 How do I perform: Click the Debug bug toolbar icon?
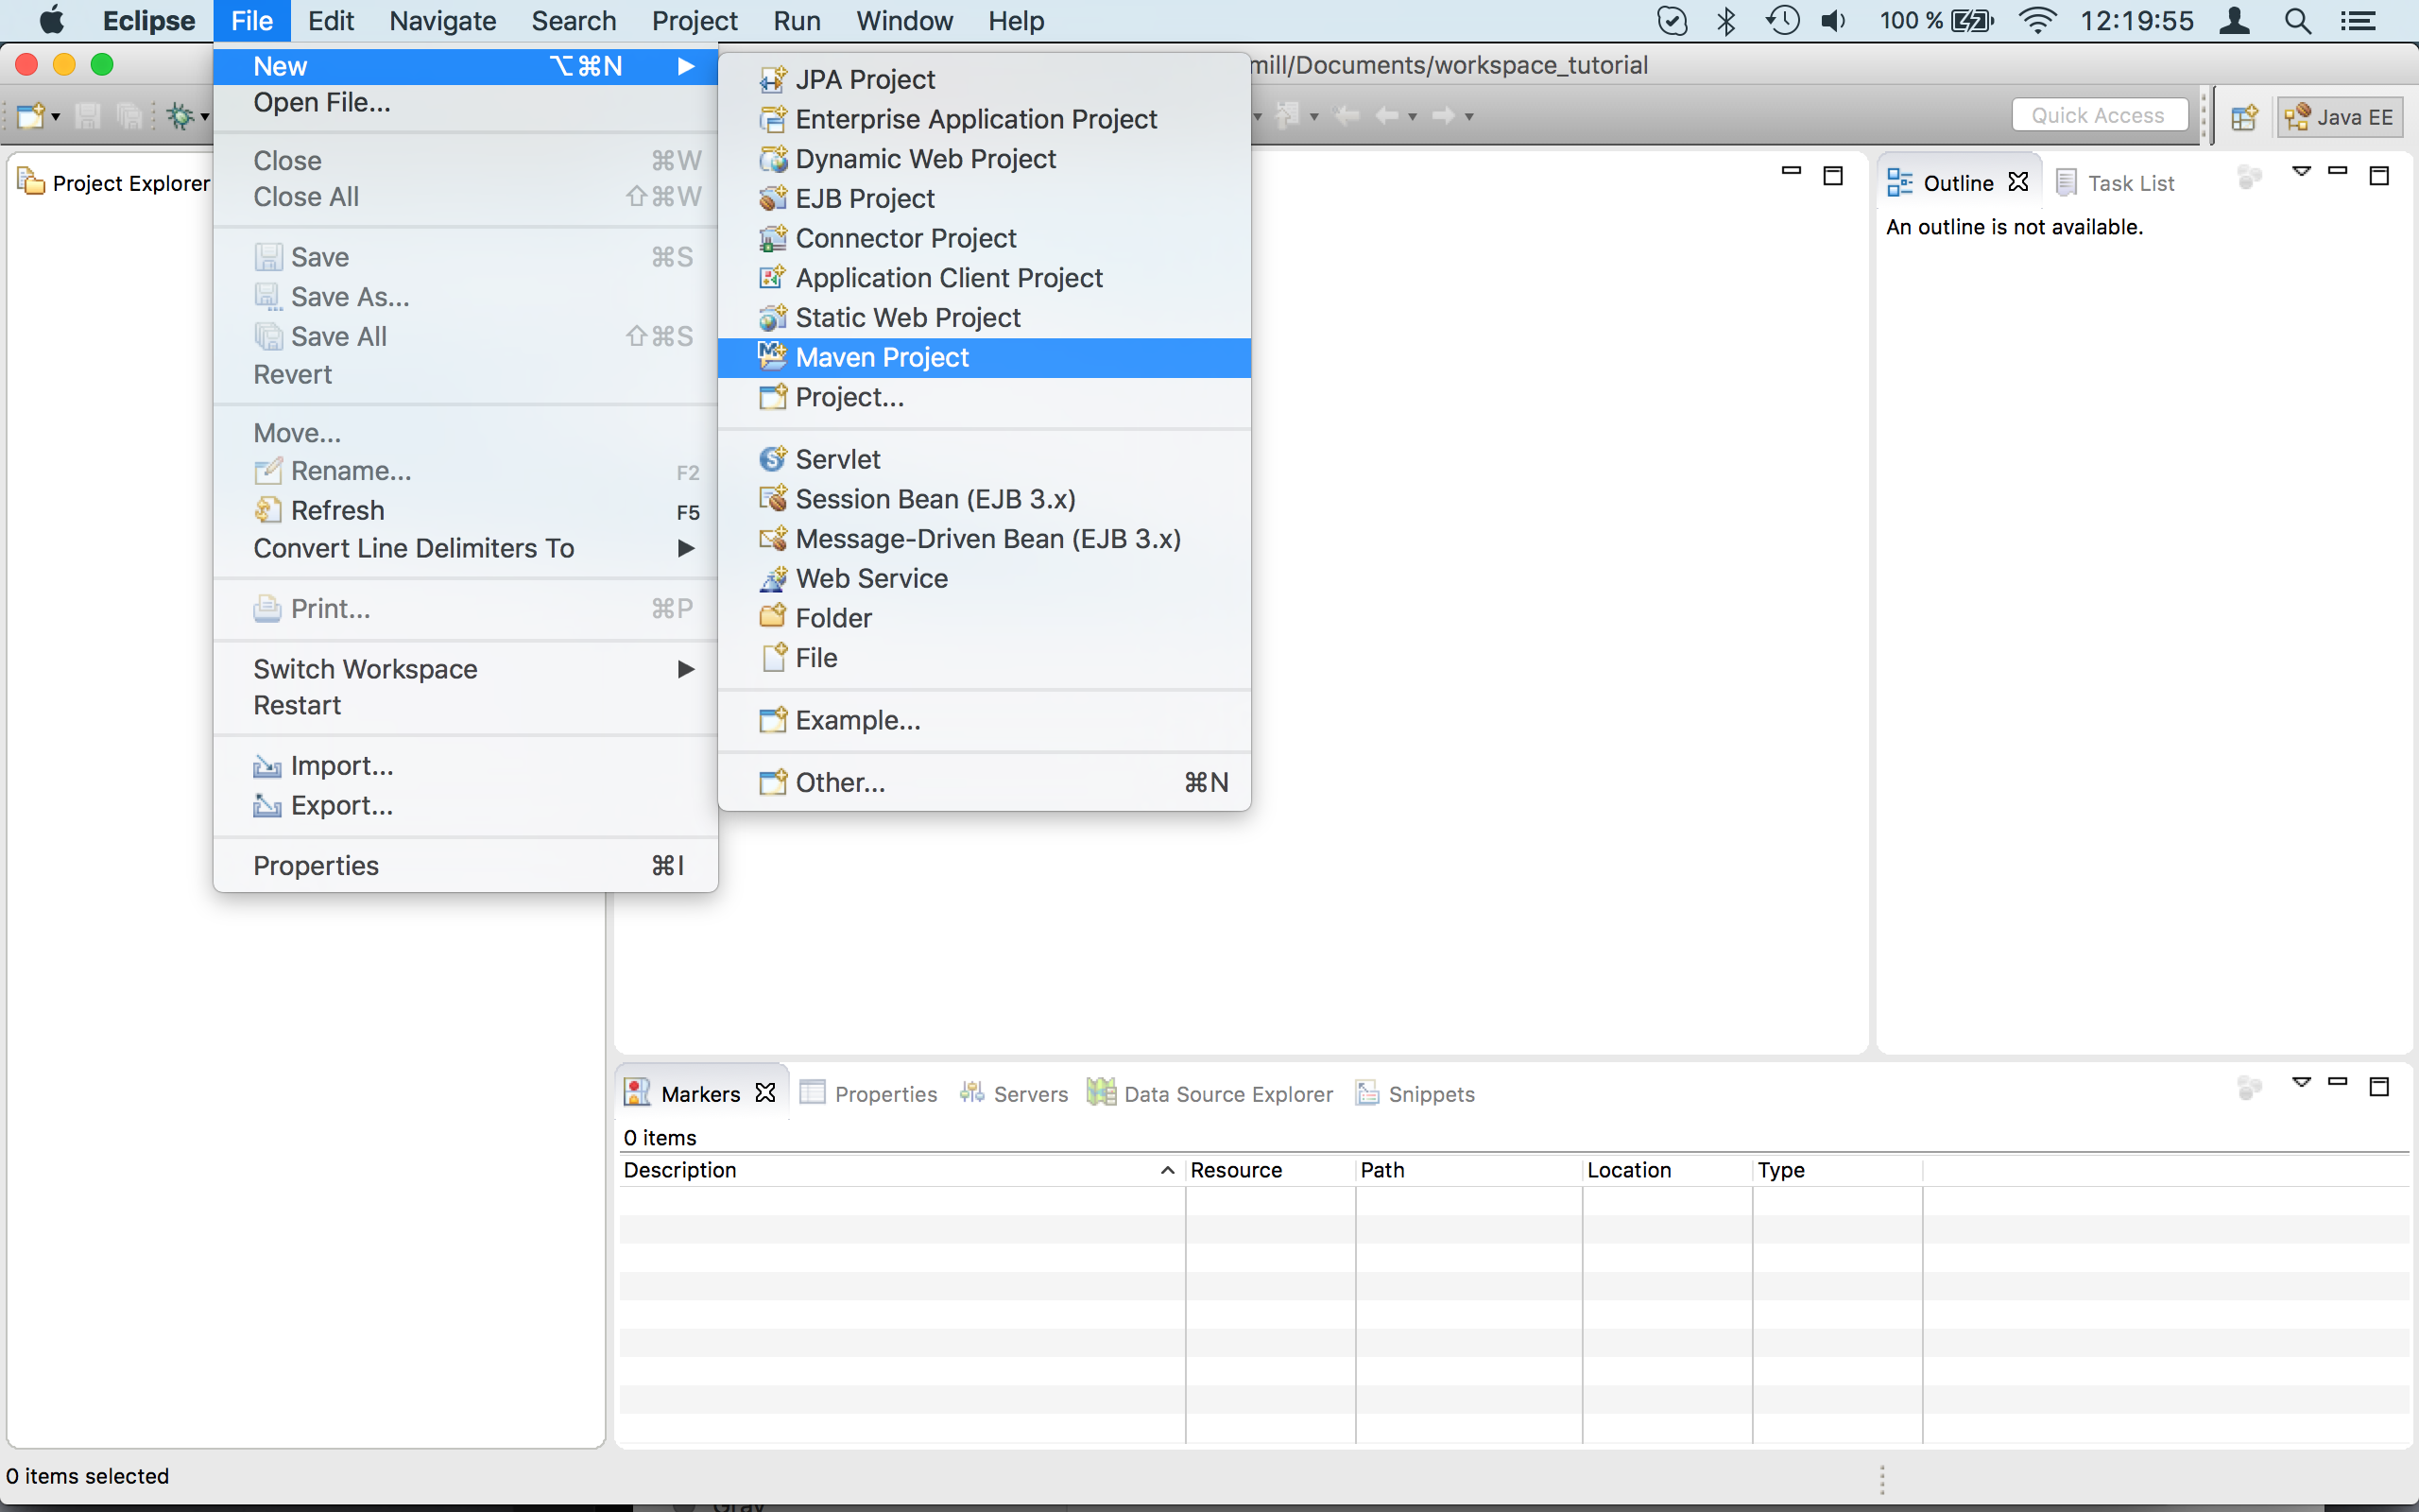click(180, 116)
